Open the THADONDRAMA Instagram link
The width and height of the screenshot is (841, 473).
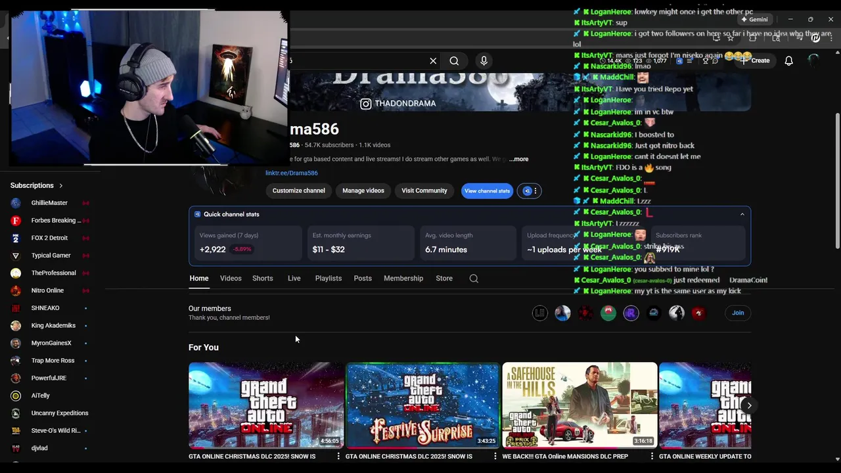(398, 103)
